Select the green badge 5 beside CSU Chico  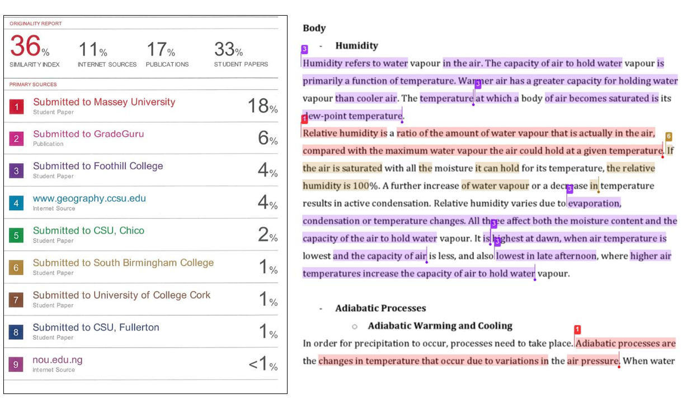point(17,234)
